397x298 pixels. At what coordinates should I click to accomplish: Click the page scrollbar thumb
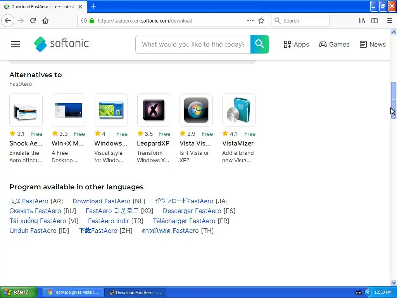[x=394, y=100]
